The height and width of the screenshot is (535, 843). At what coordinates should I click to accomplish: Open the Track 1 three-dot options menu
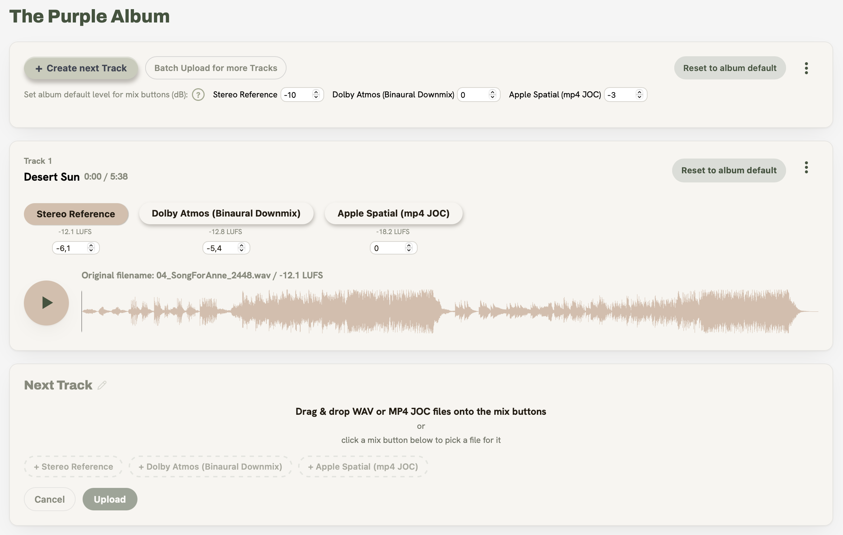pos(806,167)
